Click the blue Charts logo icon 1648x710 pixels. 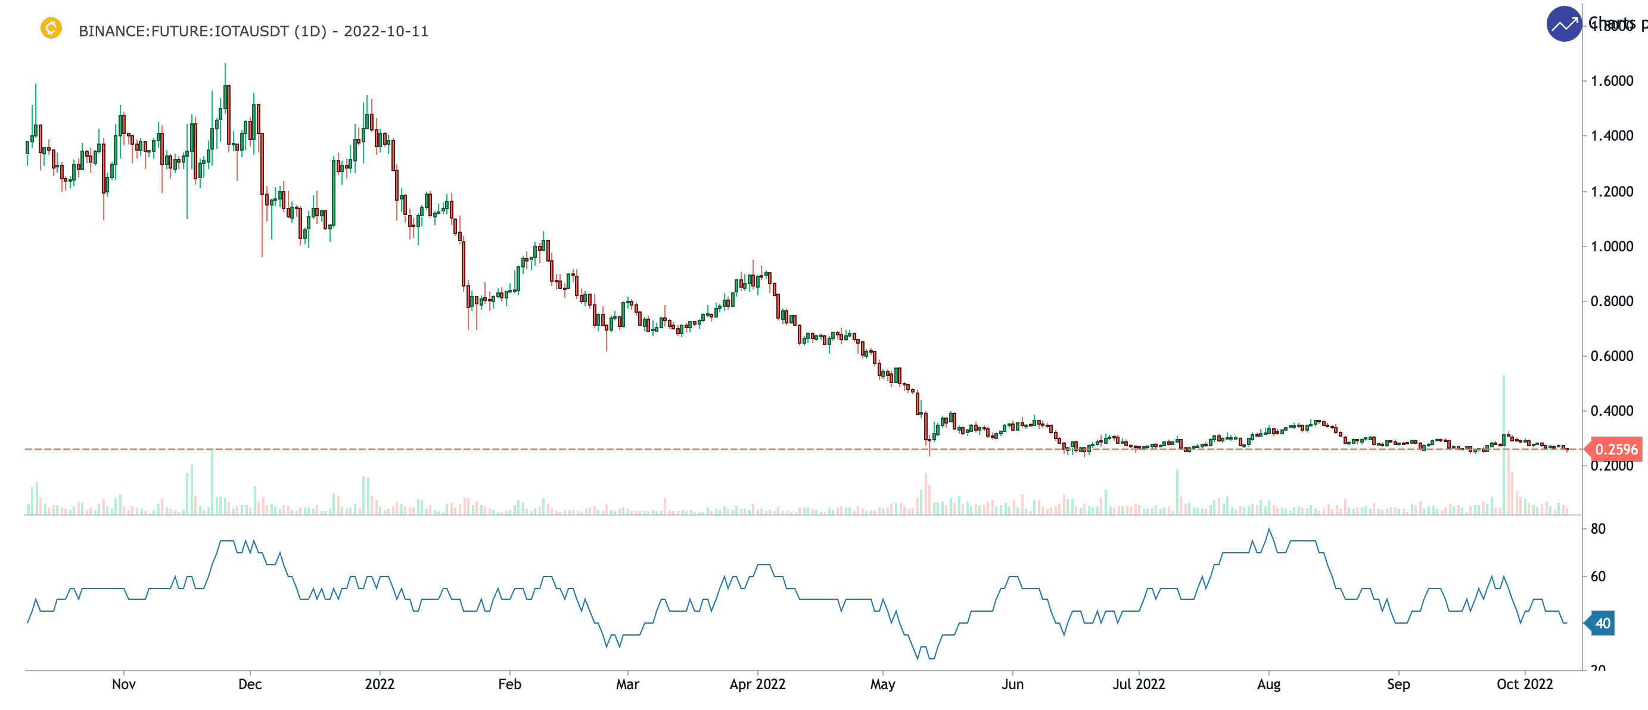1563,24
